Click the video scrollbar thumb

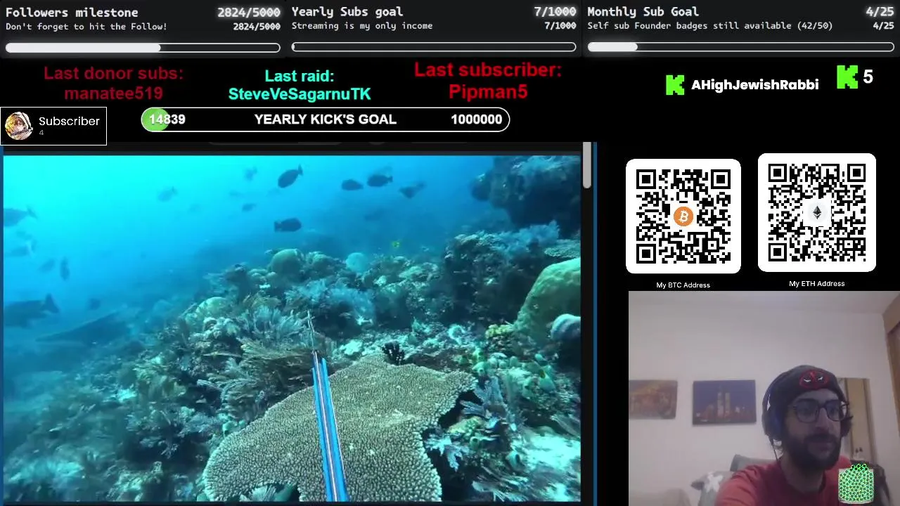[x=587, y=167]
